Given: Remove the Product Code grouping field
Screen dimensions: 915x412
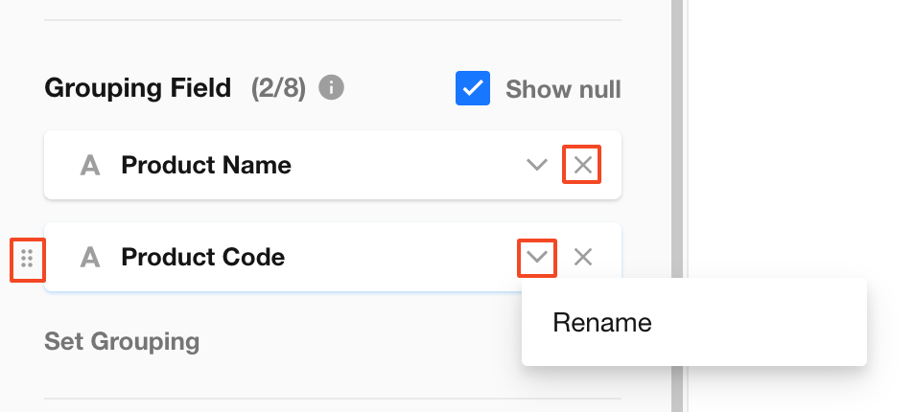Looking at the screenshot, I should 582,257.
